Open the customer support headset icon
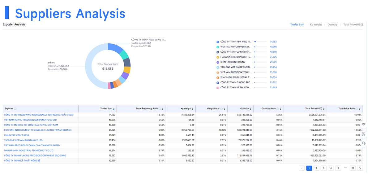Image resolution: width=368 pixels, height=175 pixels. (x=364, y=143)
